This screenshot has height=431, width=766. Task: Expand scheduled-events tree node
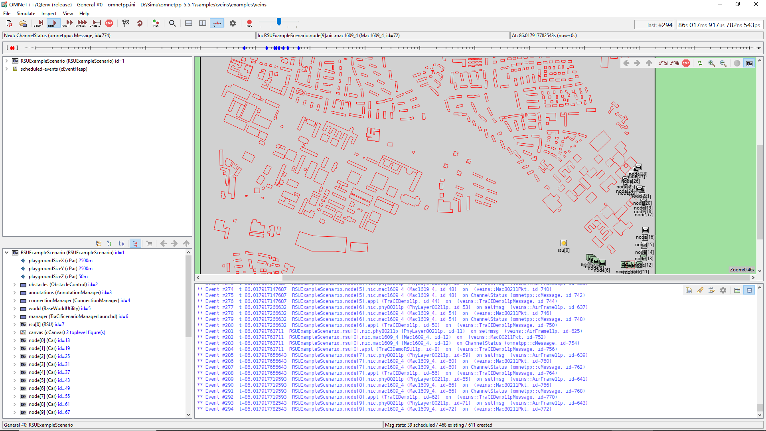point(6,69)
